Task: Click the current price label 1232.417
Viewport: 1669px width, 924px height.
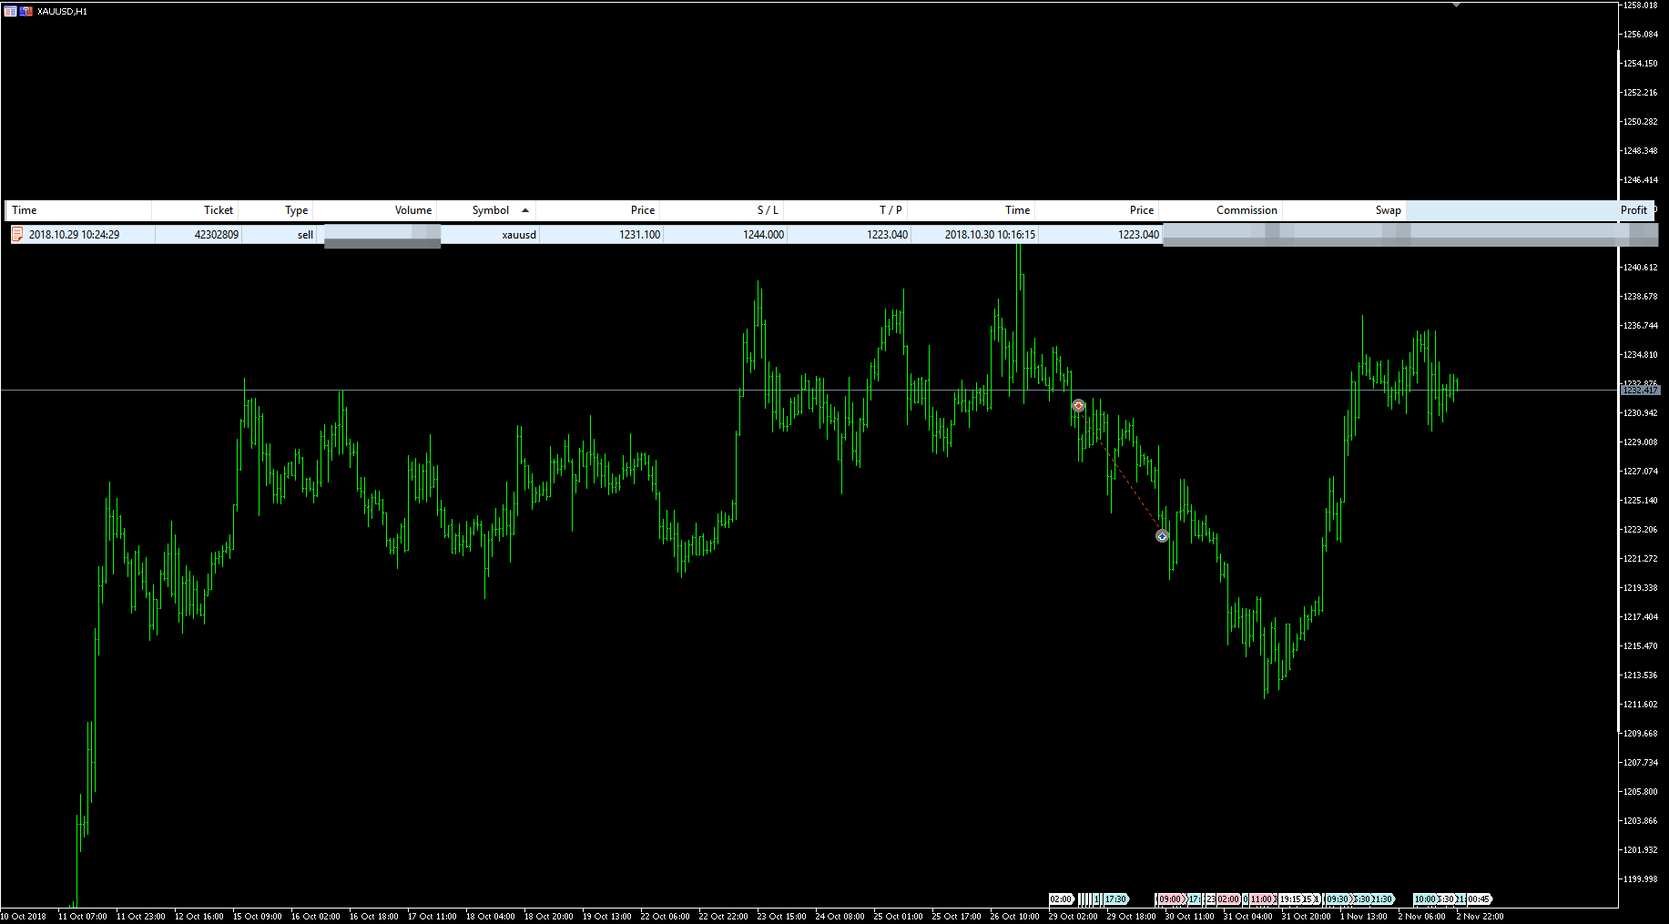Action: 1640,391
